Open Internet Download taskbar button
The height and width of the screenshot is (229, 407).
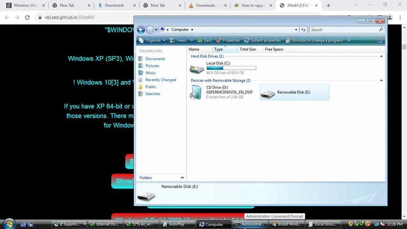(105, 224)
